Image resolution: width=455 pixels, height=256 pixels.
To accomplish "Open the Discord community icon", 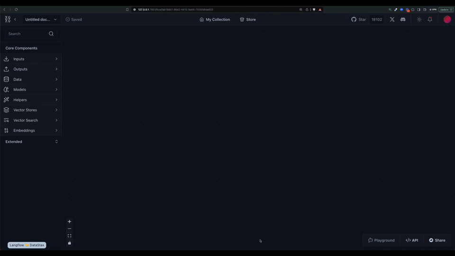I will (x=403, y=19).
